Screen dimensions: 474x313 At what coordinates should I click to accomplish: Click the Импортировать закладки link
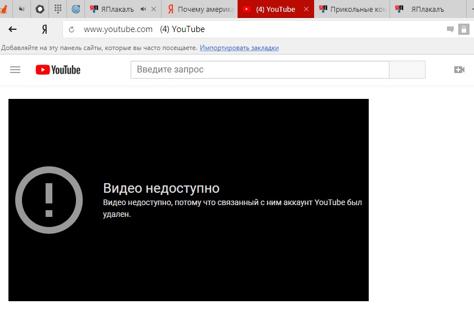pyautogui.click(x=239, y=48)
